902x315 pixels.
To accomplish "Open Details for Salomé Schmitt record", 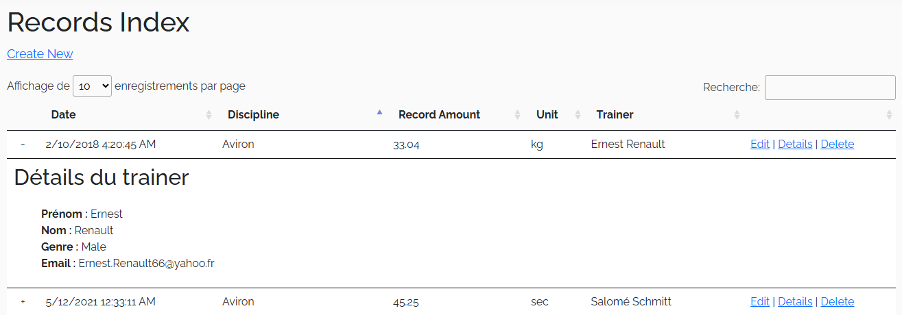I will (x=795, y=302).
